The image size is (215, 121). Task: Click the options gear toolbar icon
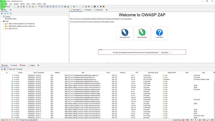(30, 7)
